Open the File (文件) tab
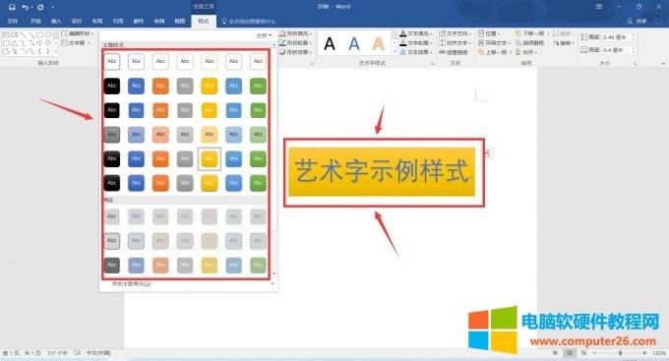Screen dimensions: 669x361 point(13,21)
